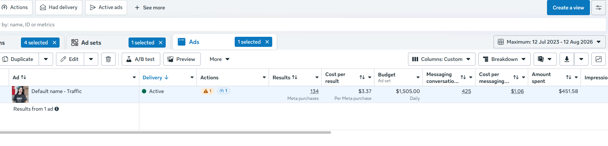Expand the Breakdown dropdown
Viewport: 608px width, 146px height.
pos(504,59)
